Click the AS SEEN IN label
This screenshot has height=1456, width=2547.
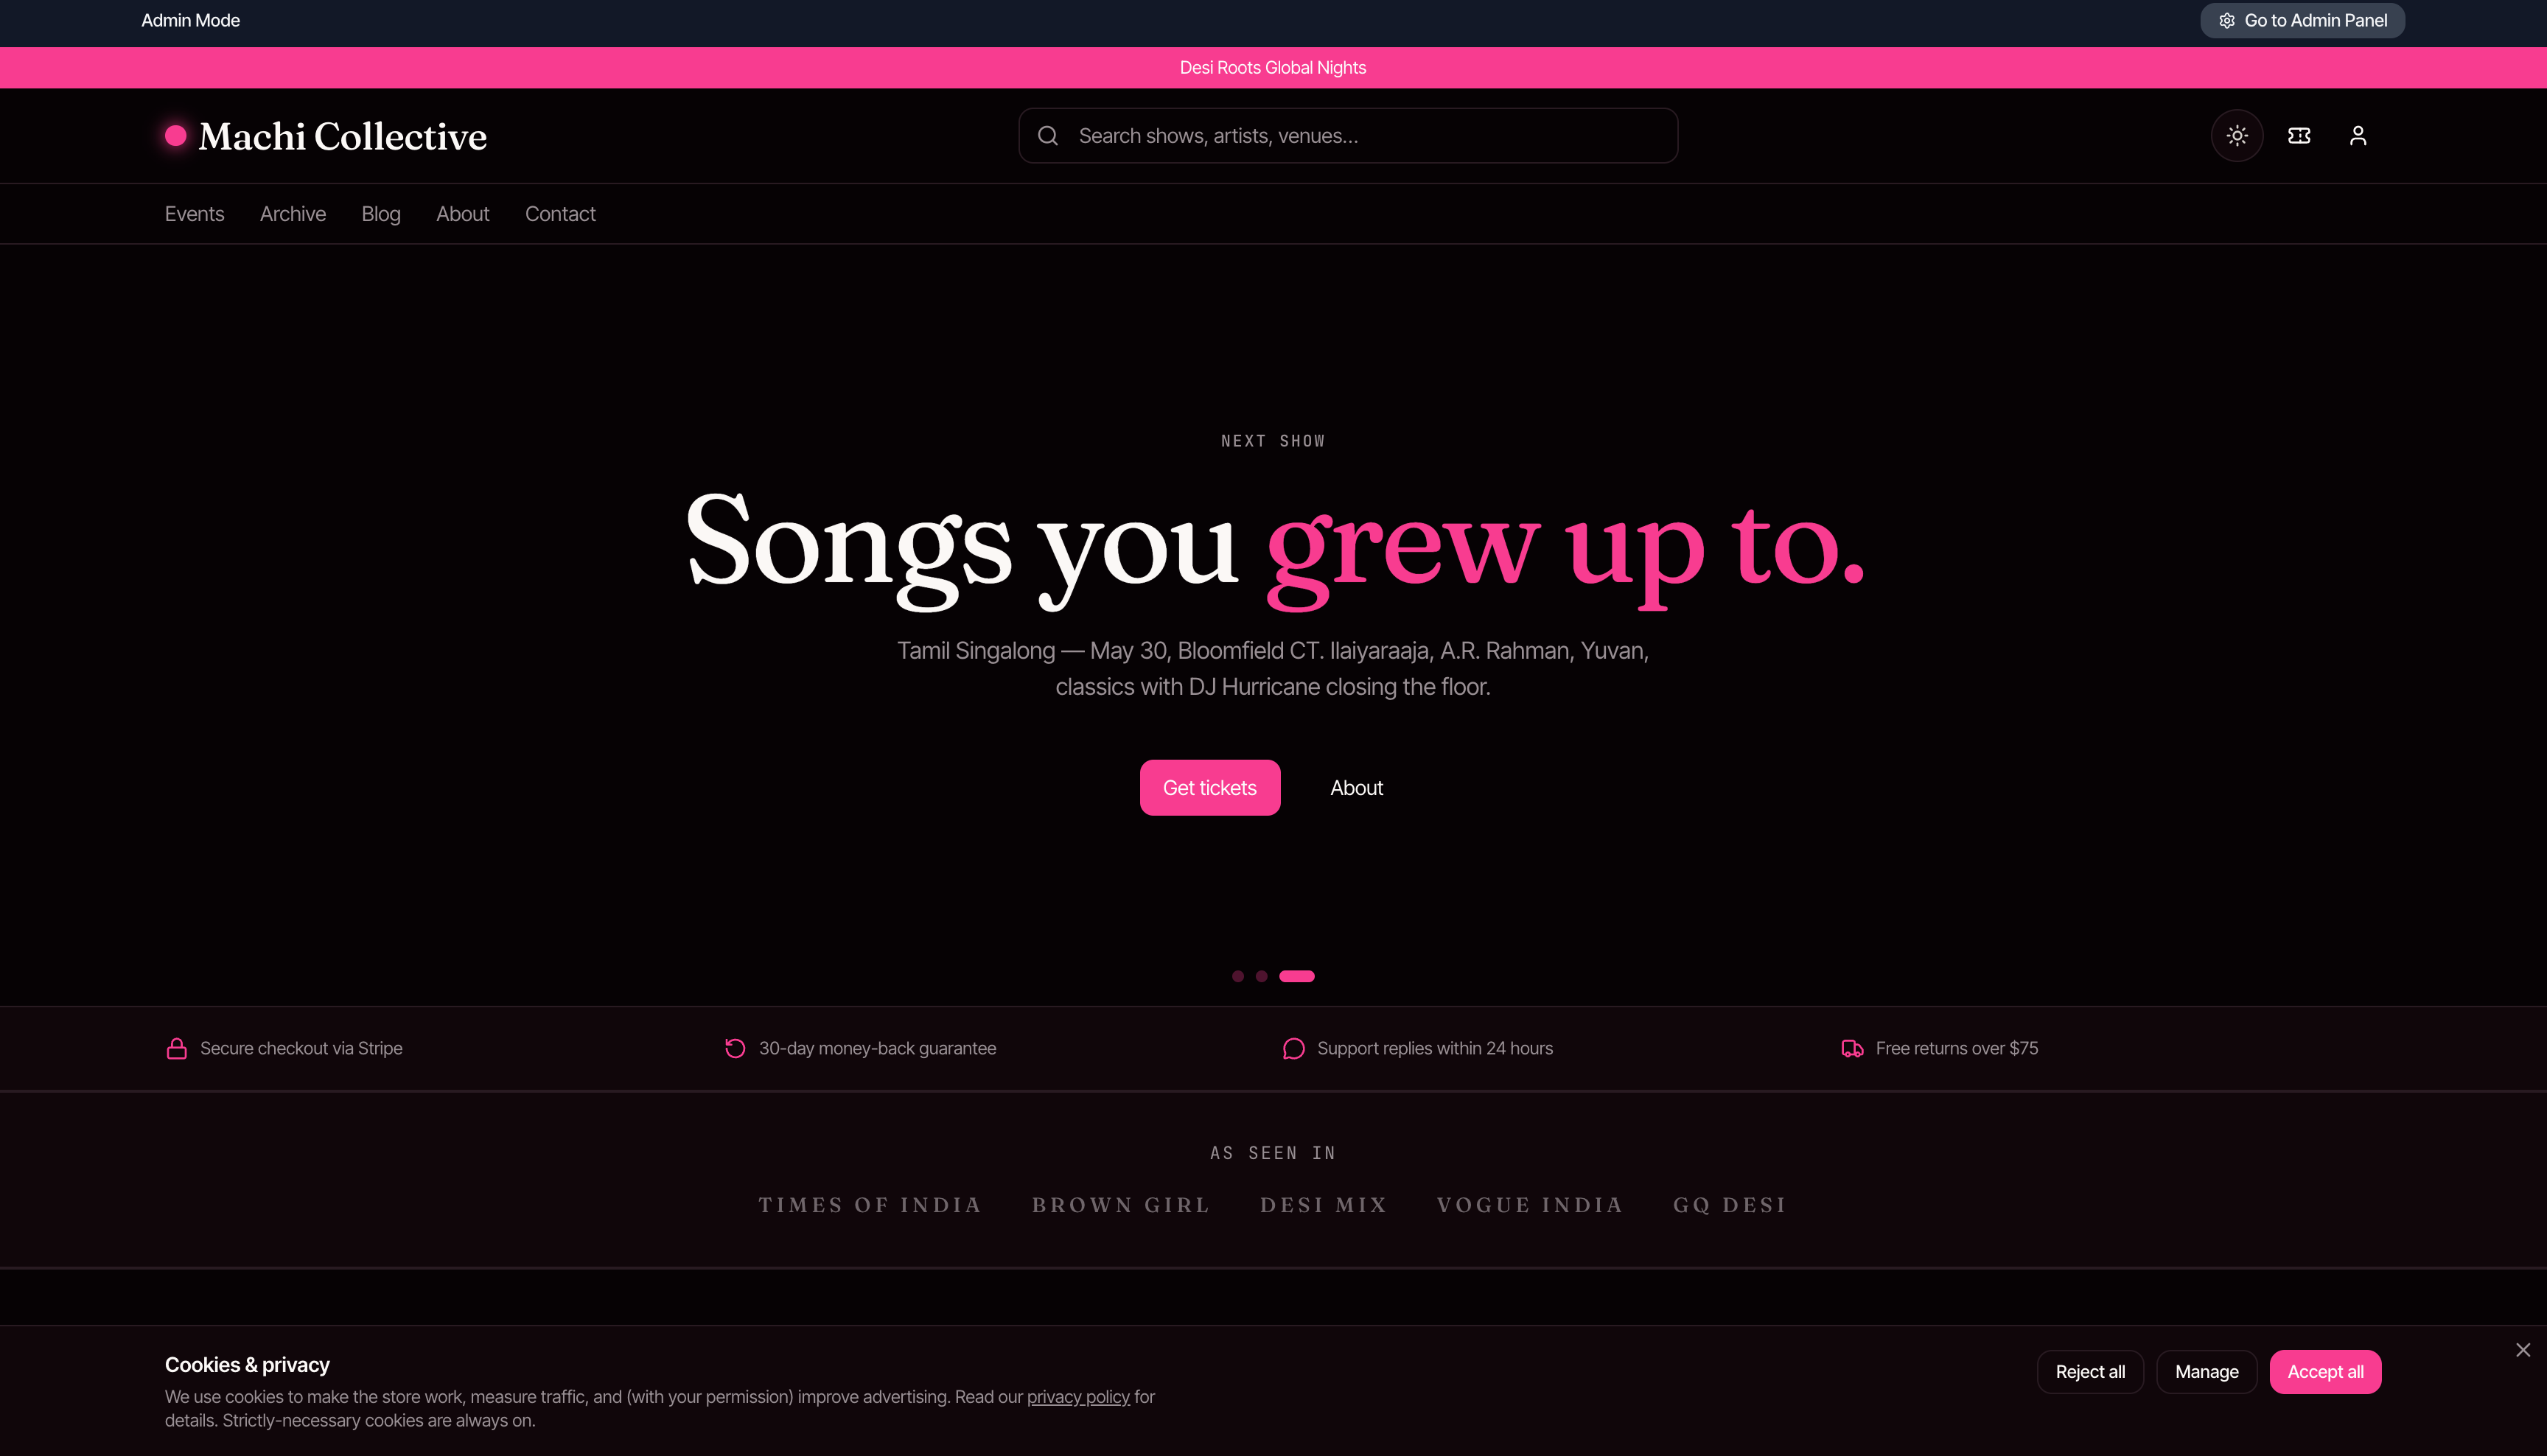pyautogui.click(x=1272, y=1153)
